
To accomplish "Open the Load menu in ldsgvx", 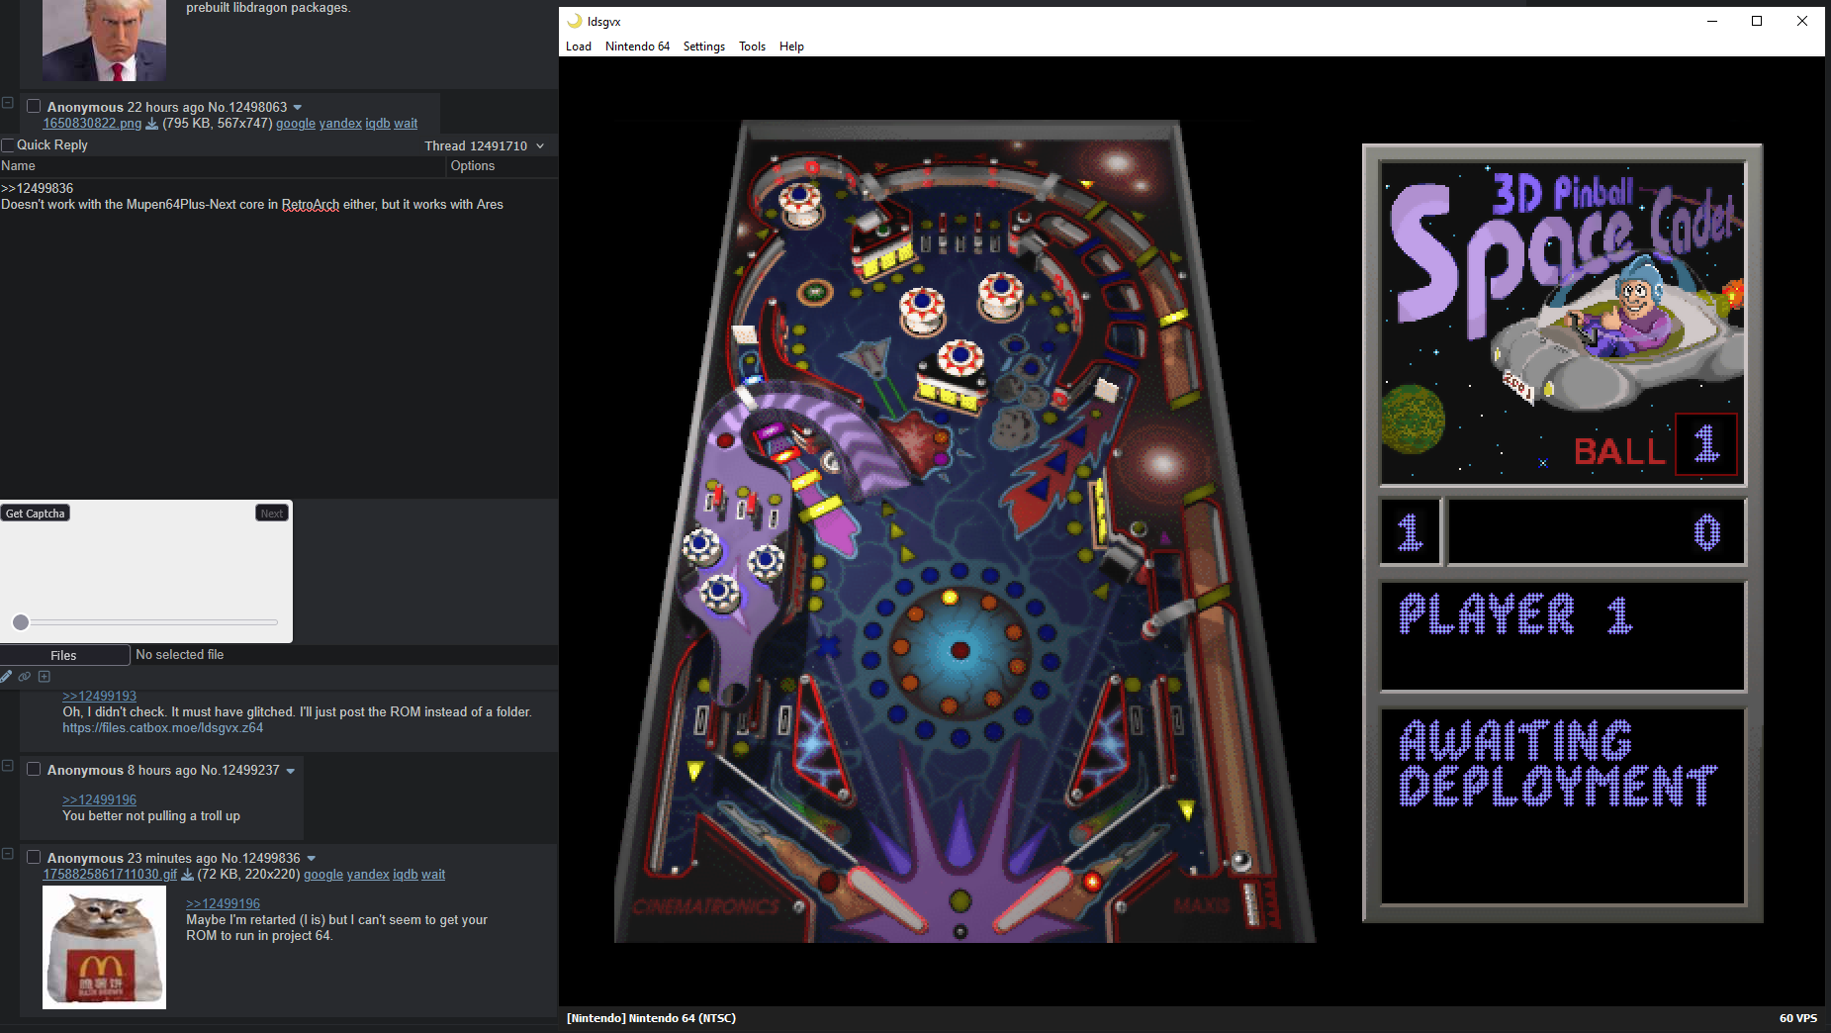I will [579, 47].
